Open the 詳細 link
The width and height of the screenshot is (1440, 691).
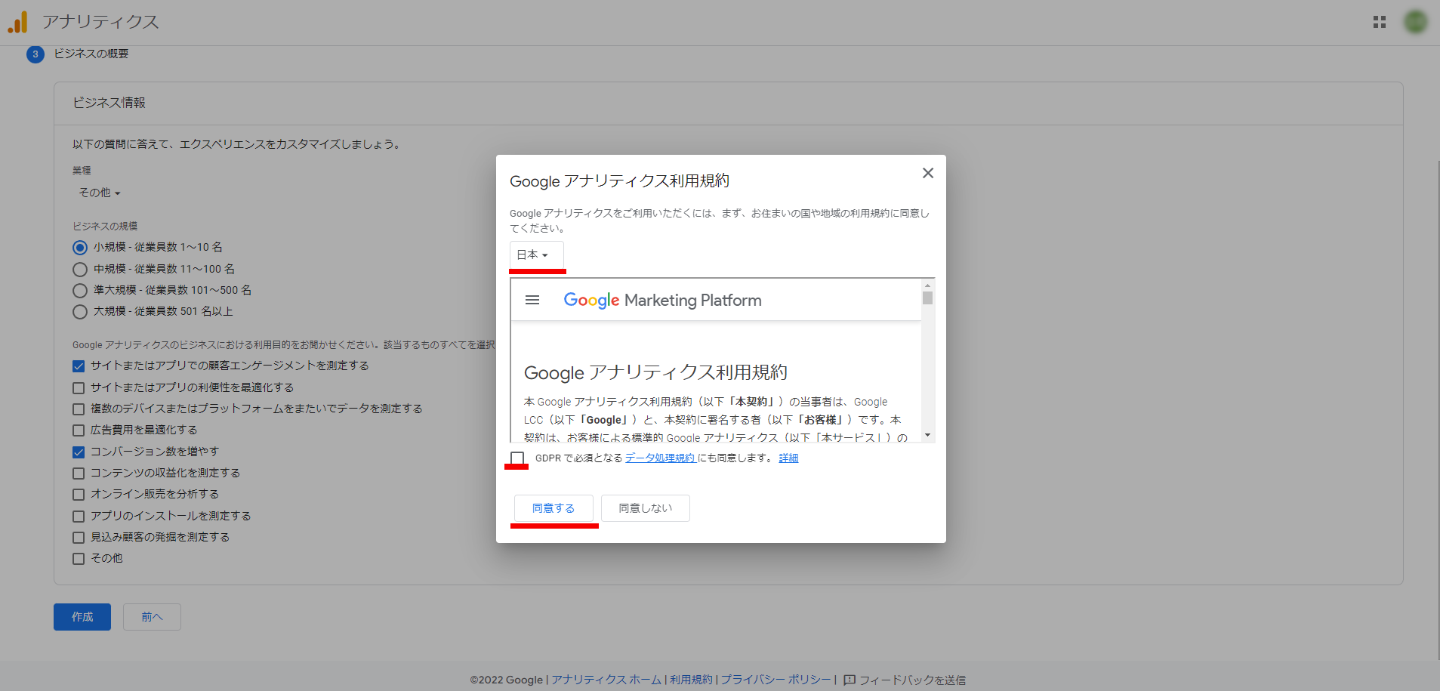pyautogui.click(x=788, y=458)
